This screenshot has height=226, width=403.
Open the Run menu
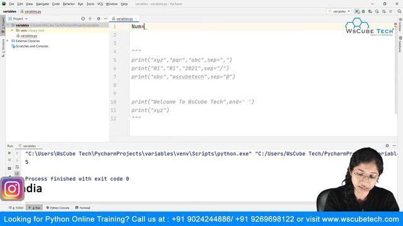click(81, 4)
